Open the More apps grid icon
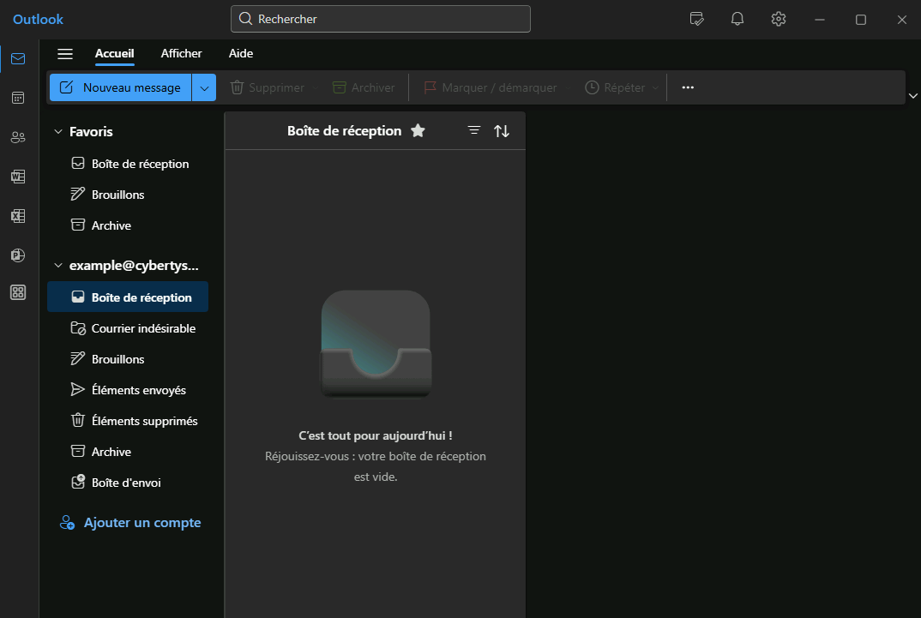Viewport: 921px width, 618px height. coord(18,292)
